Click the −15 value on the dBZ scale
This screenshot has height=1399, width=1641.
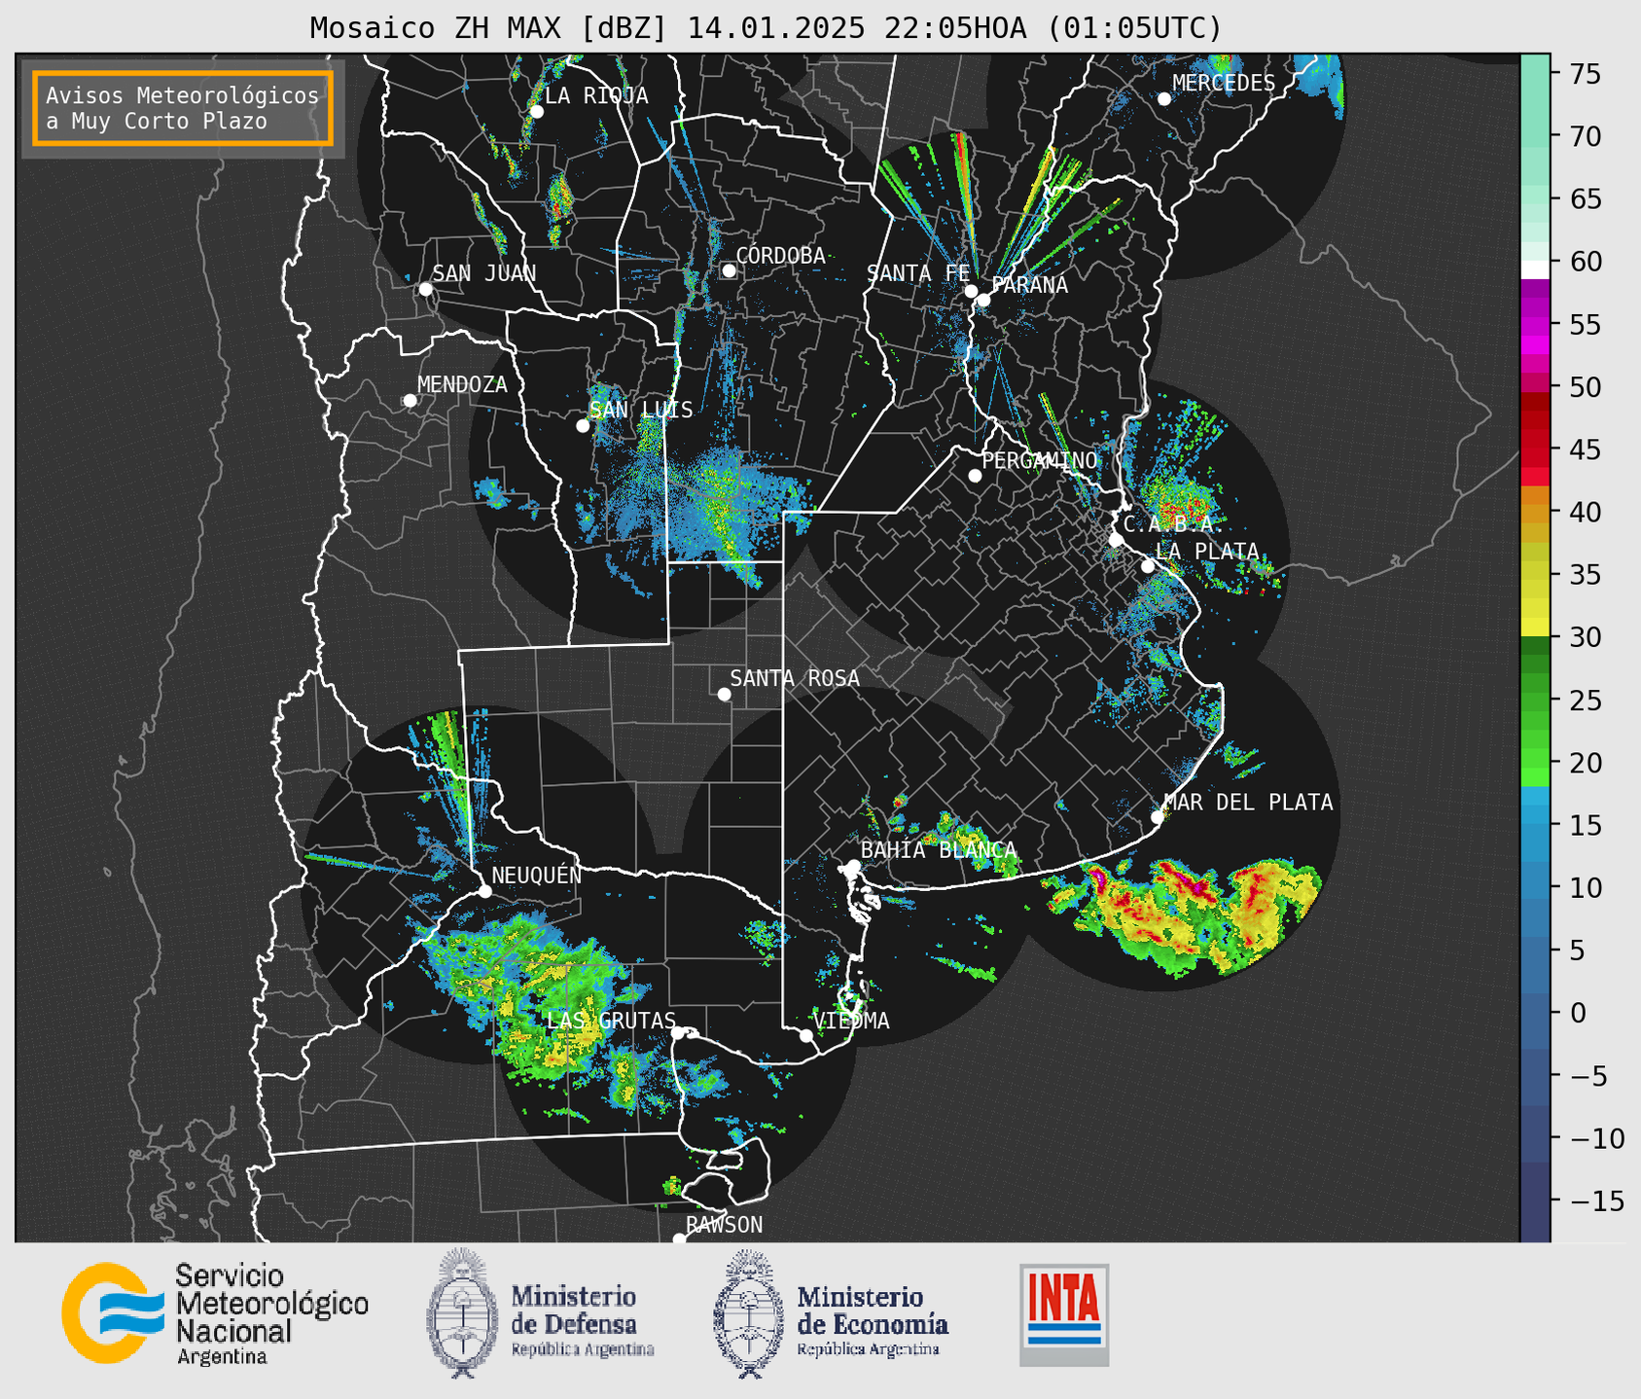pyautogui.click(x=1595, y=1202)
